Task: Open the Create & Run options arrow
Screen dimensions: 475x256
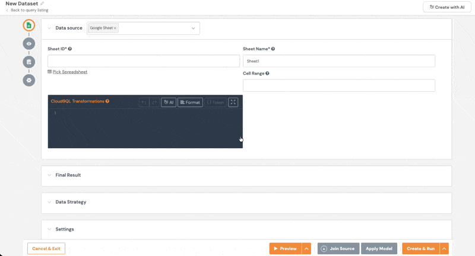Action: (444, 248)
